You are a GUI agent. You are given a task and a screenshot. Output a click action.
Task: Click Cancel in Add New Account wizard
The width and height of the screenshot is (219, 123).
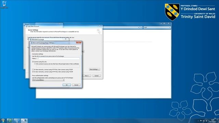pyautogui.click(x=96, y=76)
